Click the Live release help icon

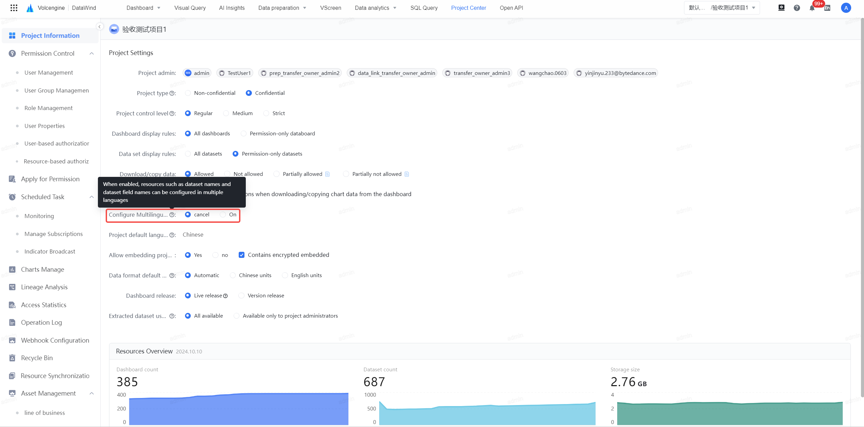tap(226, 296)
